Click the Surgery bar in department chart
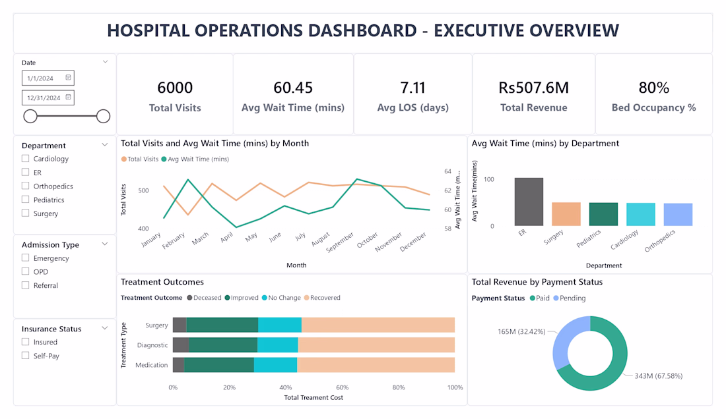 pyautogui.click(x=566, y=214)
